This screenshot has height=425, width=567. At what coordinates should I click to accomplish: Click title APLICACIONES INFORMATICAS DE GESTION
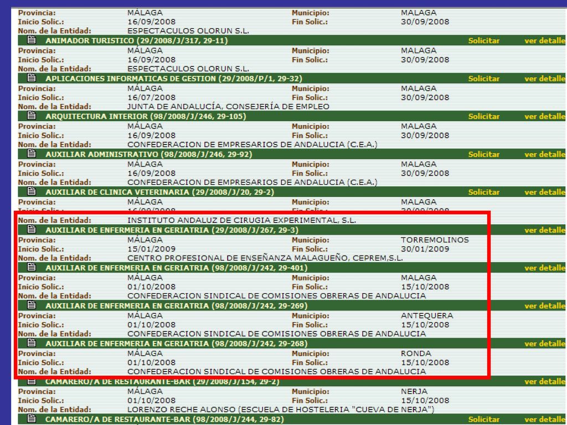tap(174, 79)
